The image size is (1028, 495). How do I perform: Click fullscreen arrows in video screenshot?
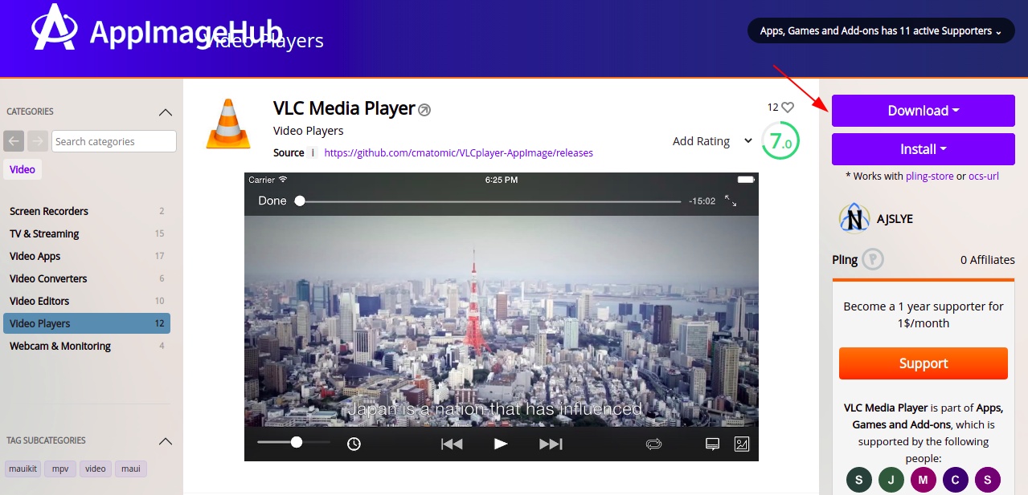click(x=731, y=201)
